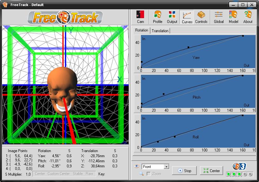Click the Pitch value -11,01°
The image size is (259, 182).
[x=55, y=161]
